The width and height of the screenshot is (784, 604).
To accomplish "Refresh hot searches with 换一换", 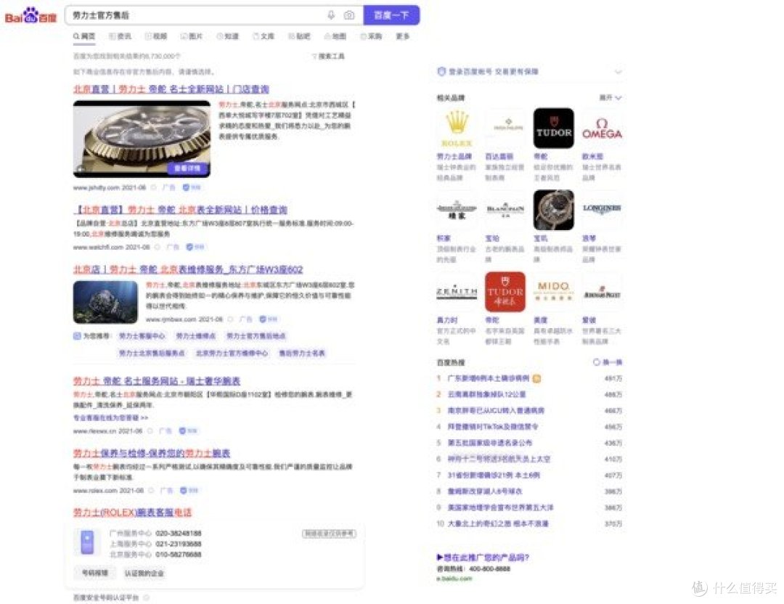I will point(608,362).
